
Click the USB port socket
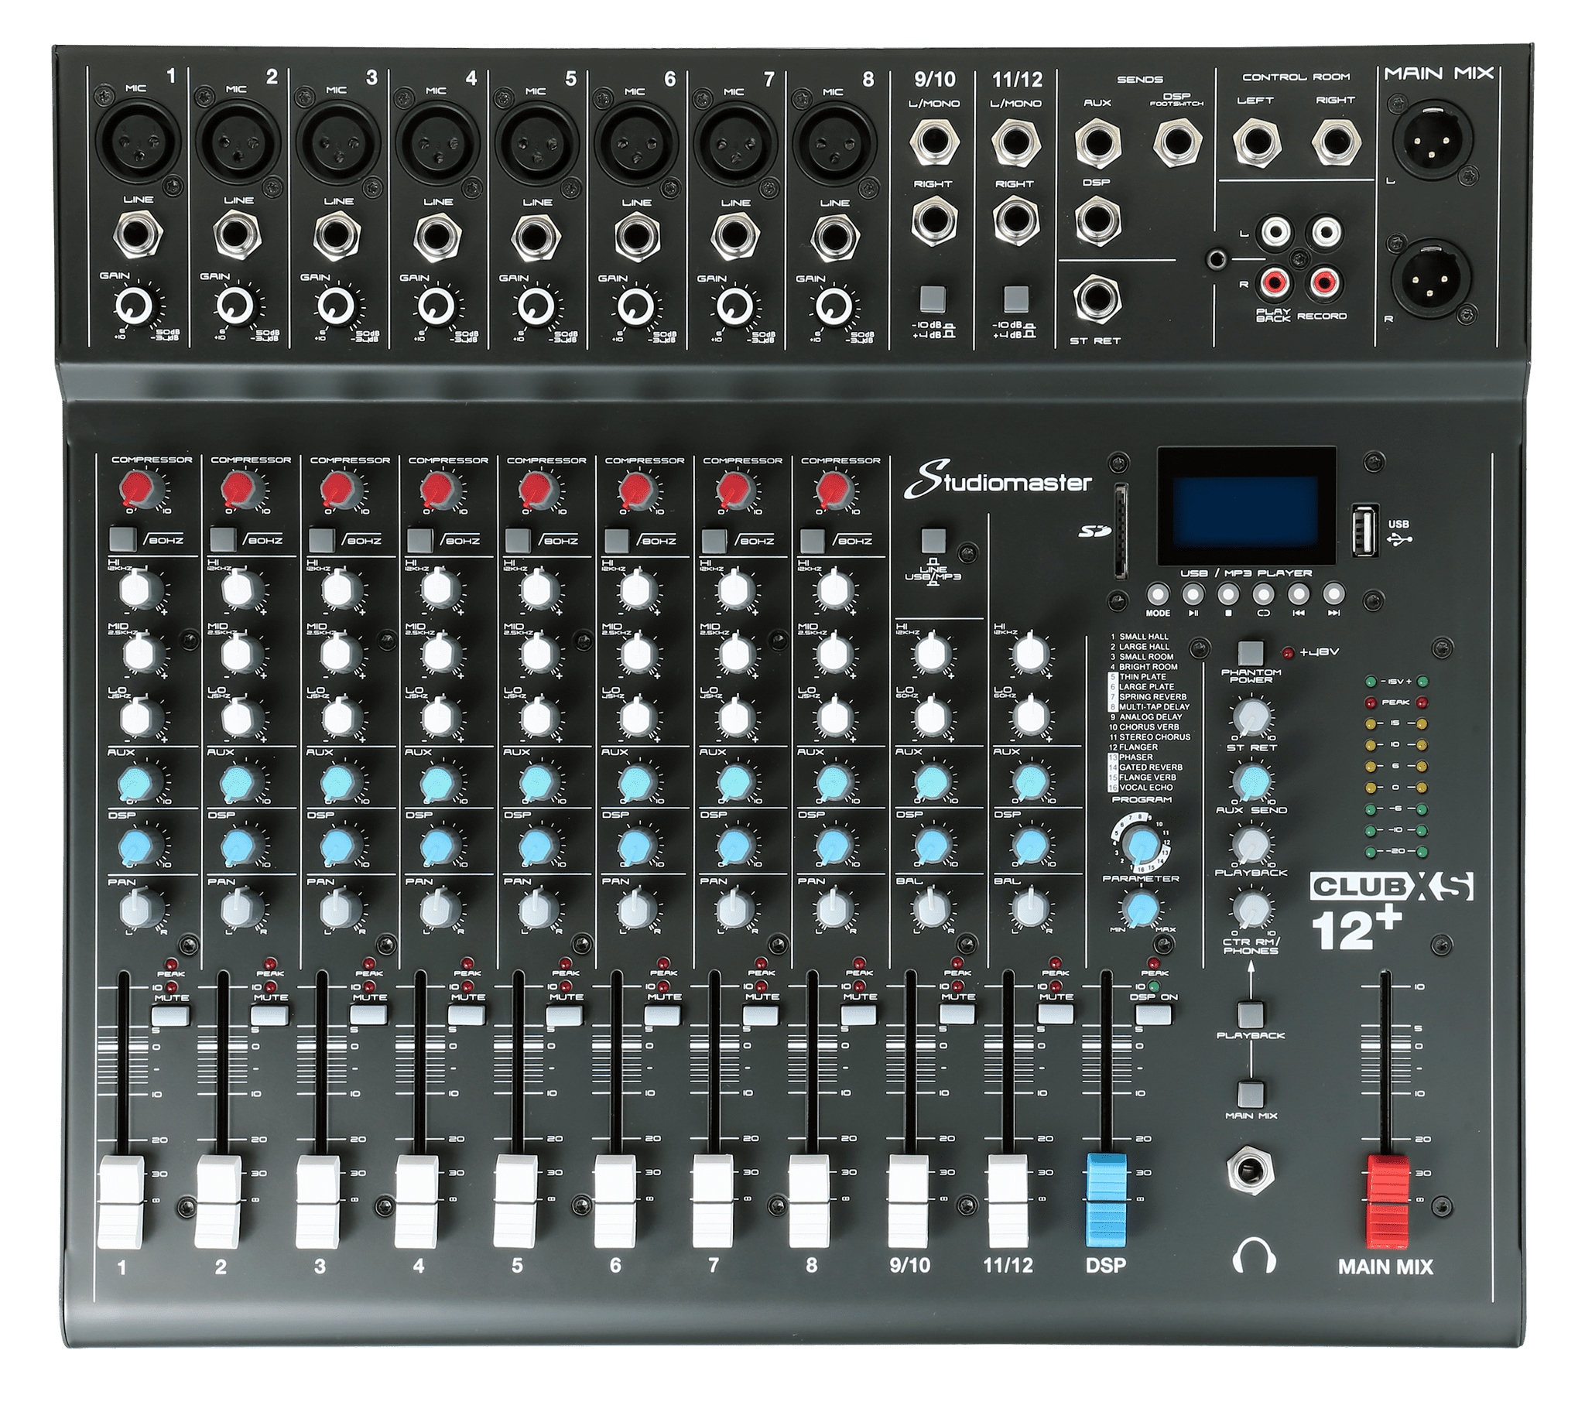1365,530
